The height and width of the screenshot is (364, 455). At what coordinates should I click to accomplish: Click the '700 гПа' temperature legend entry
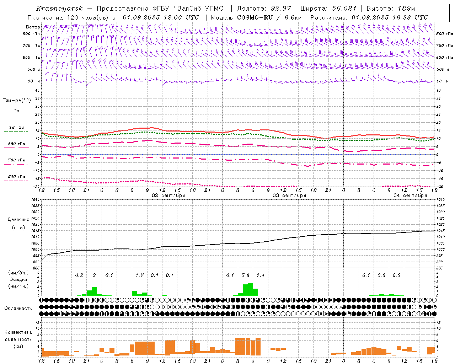pos(17,160)
